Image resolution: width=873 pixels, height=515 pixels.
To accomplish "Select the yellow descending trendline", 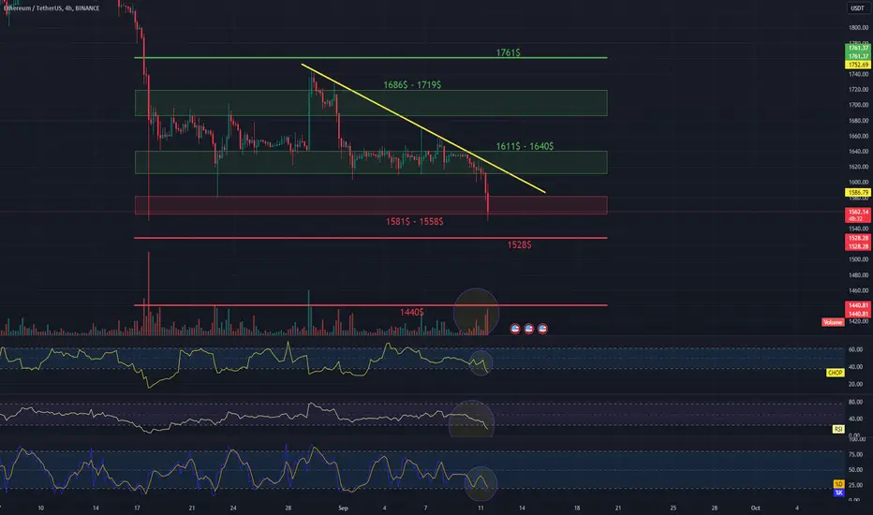I will pyautogui.click(x=423, y=128).
